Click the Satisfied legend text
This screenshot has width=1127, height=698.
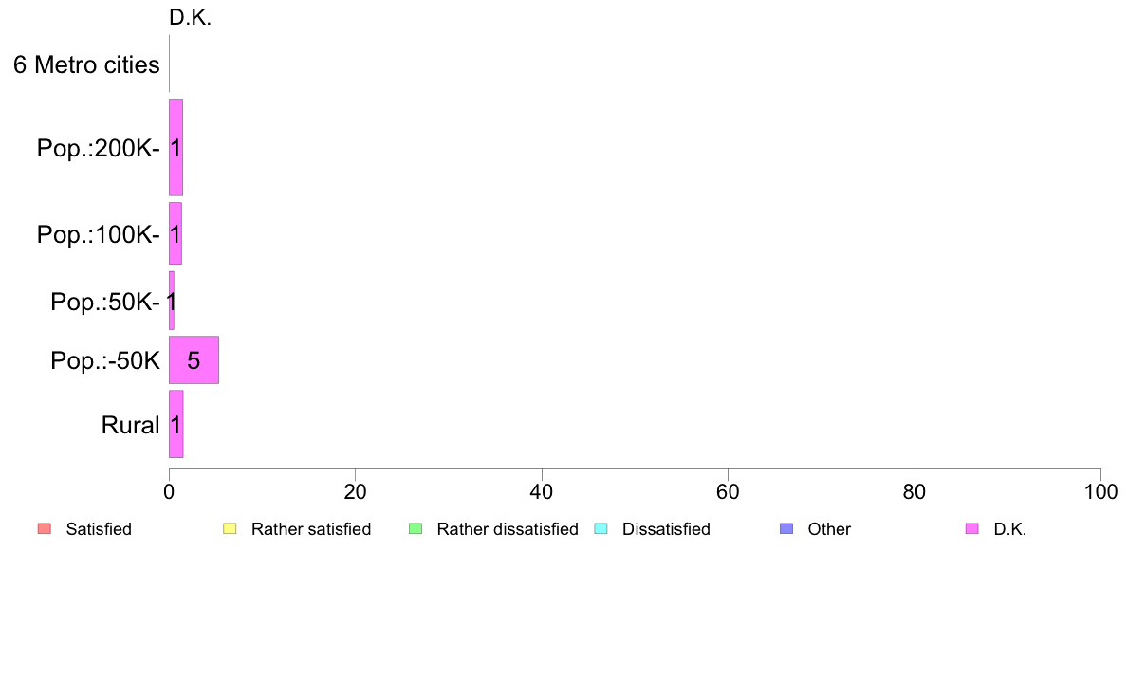pyautogui.click(x=99, y=529)
